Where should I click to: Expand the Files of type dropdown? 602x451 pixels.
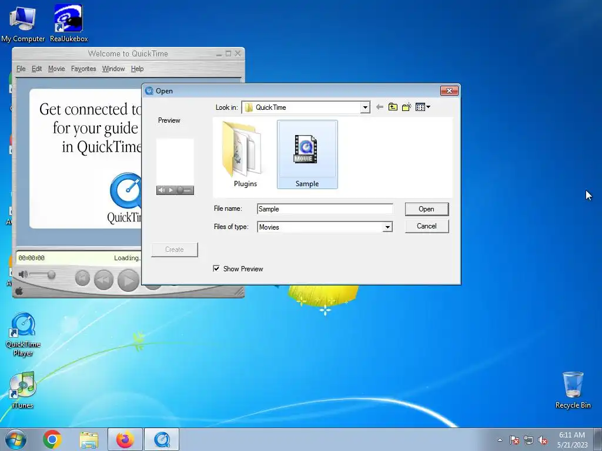tap(387, 227)
